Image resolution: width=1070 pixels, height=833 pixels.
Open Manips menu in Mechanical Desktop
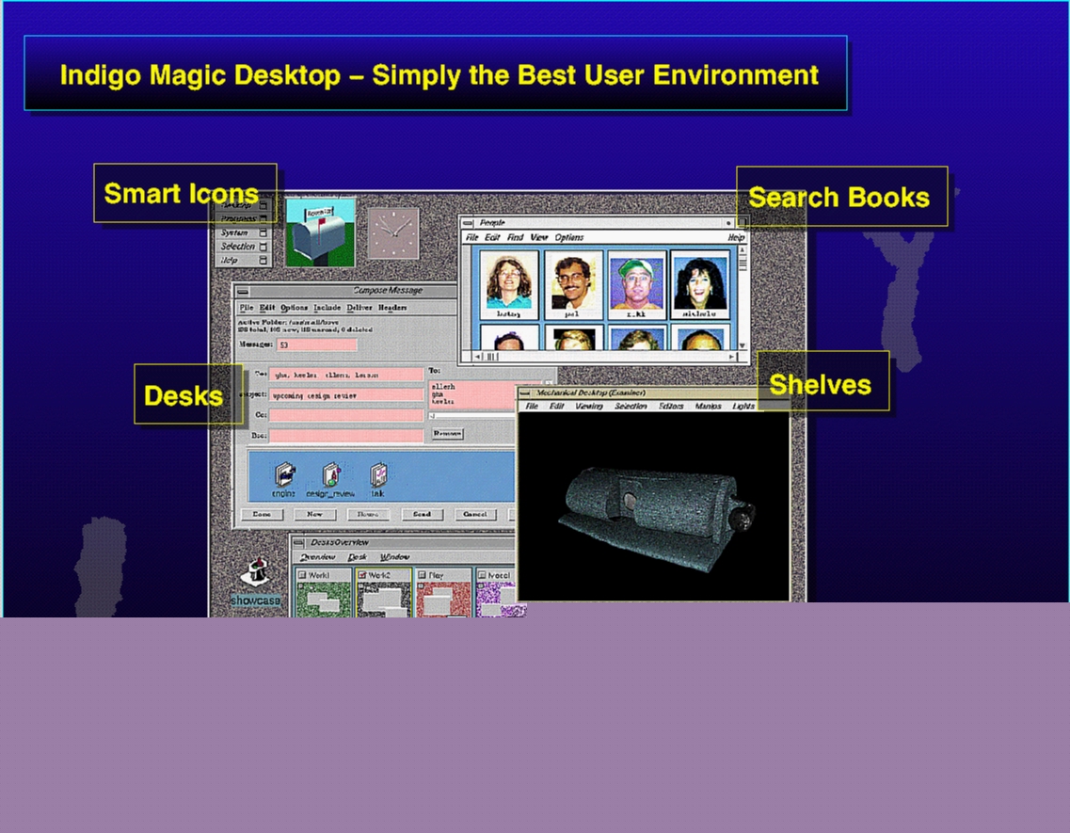click(x=709, y=407)
